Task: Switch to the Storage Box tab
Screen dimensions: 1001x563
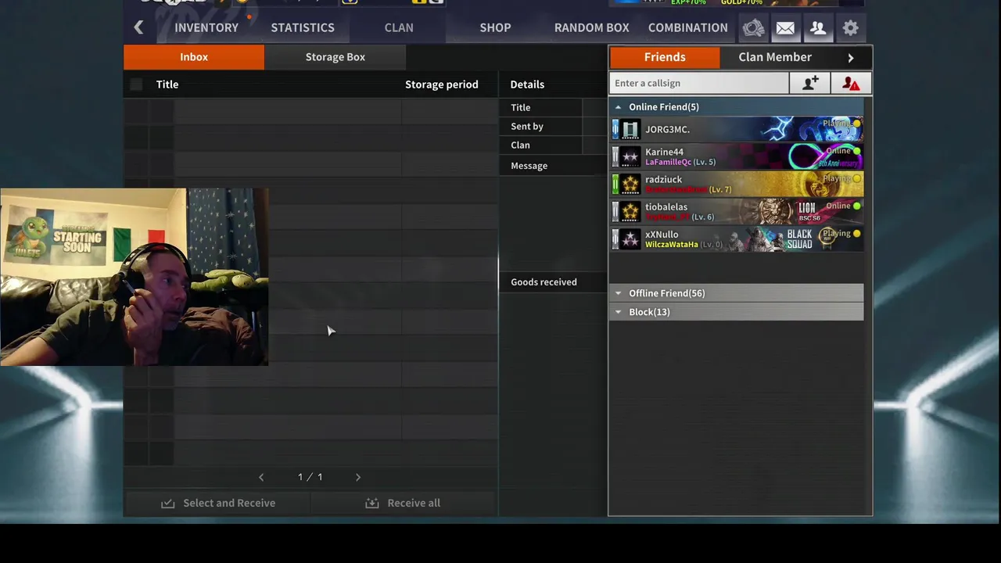Action: [335, 57]
